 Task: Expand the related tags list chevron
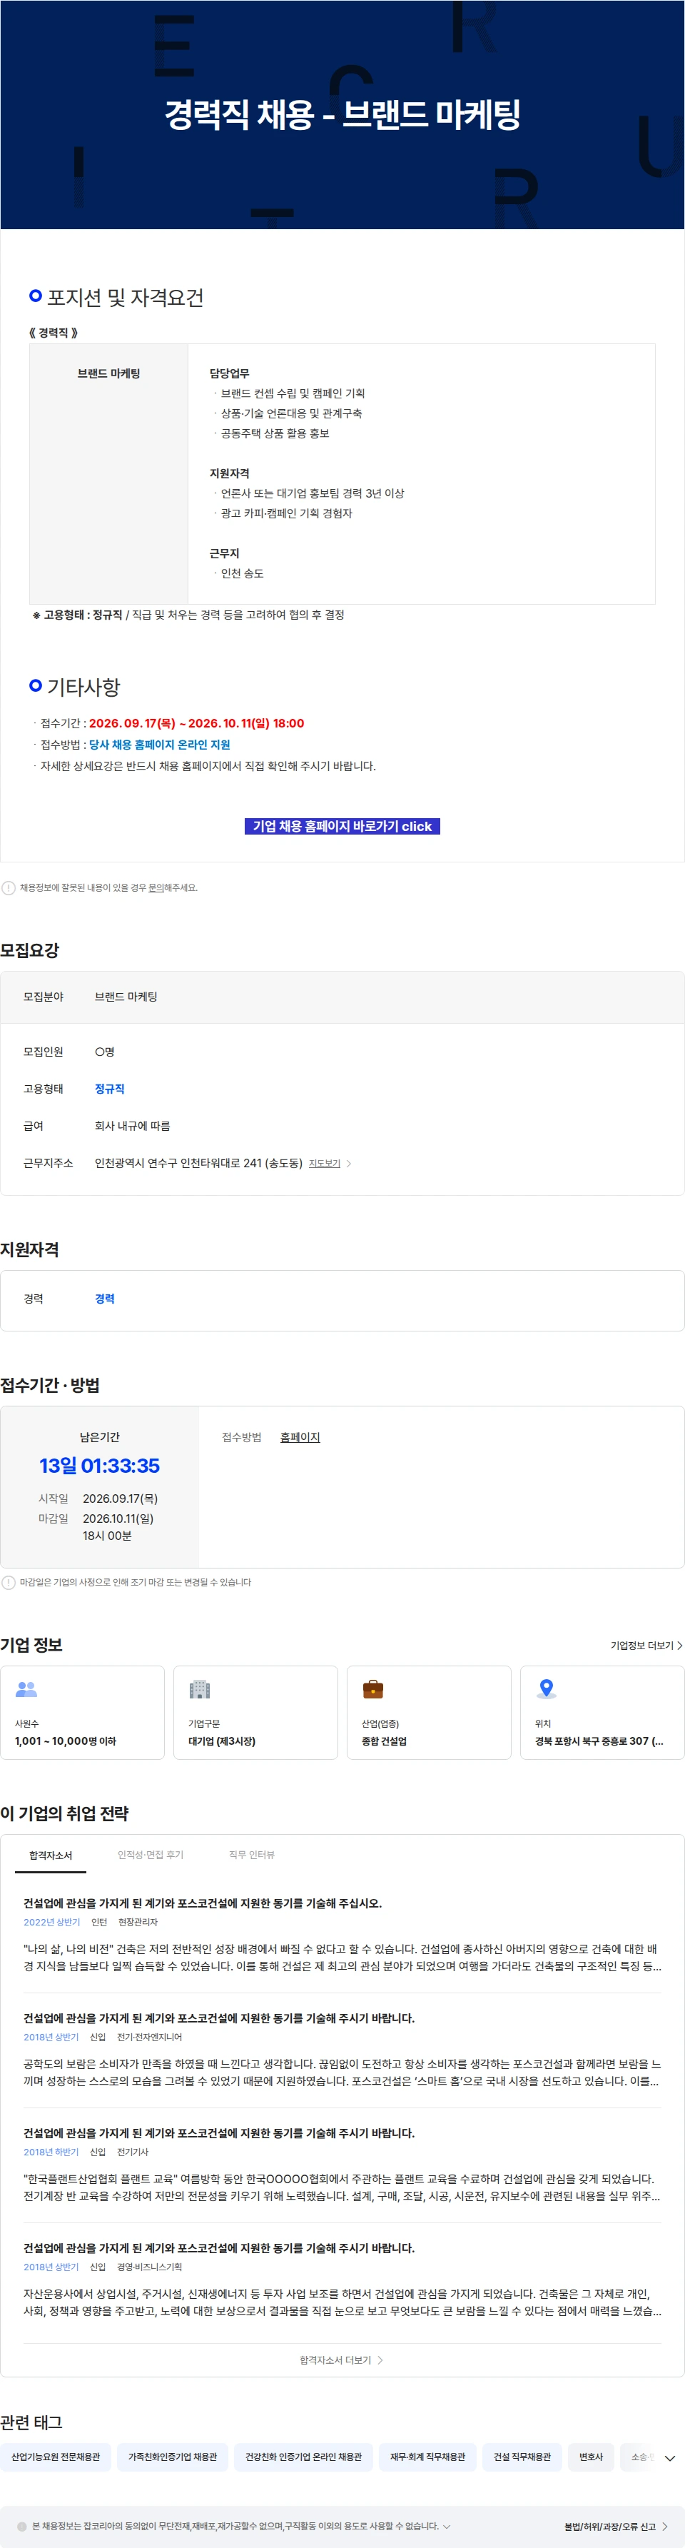click(669, 2458)
